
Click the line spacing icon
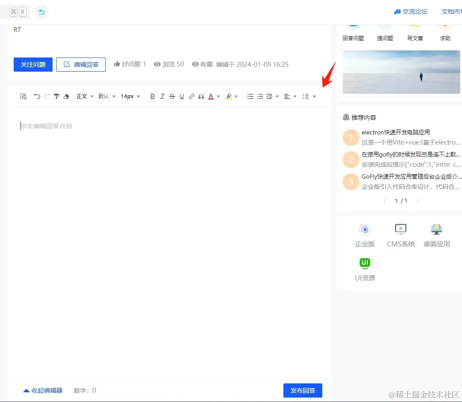305,96
